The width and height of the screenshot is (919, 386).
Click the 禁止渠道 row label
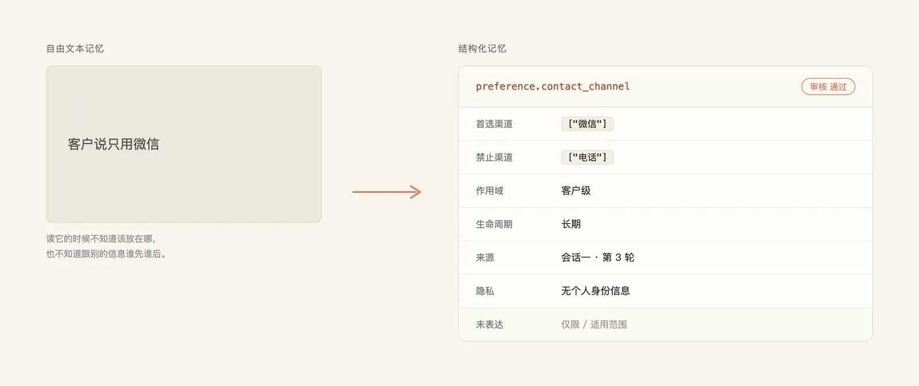click(x=494, y=157)
